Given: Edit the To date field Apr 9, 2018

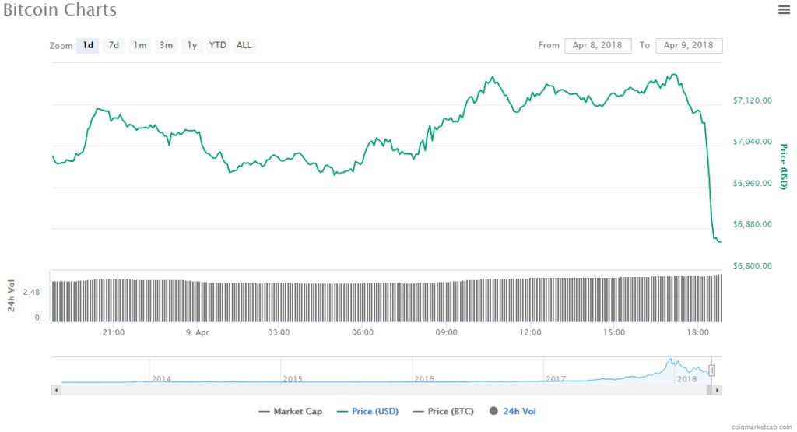Looking at the screenshot, I should pyautogui.click(x=689, y=45).
